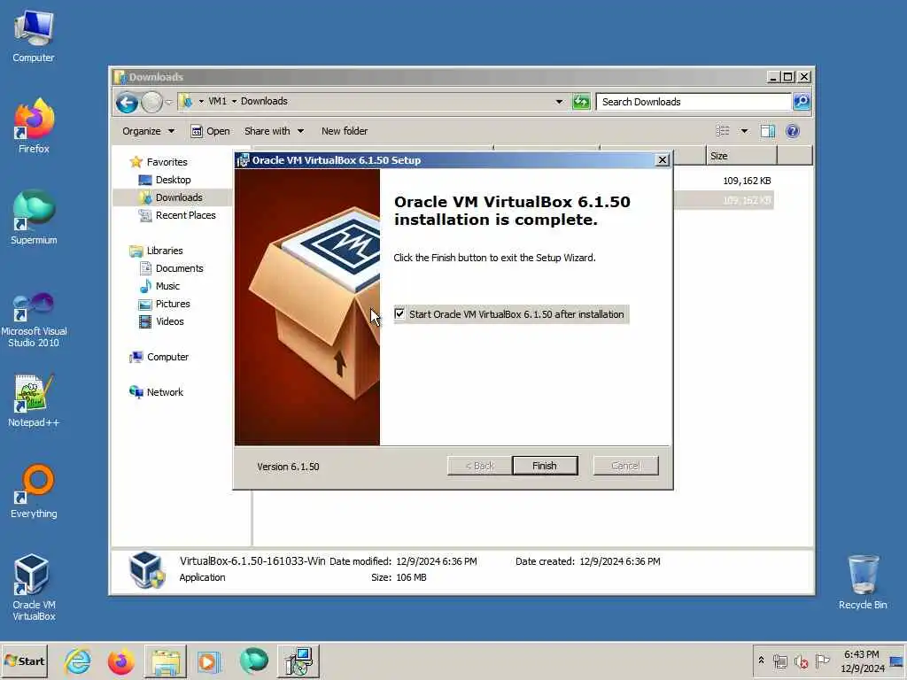Screen dimensions: 907x680
Task: Click the VirtualBox file icon in details pane
Action: click(146, 569)
